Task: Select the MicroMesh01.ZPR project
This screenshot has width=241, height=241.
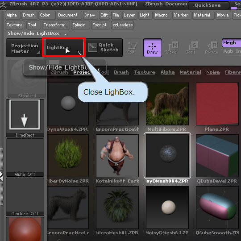Action: tap(117, 208)
